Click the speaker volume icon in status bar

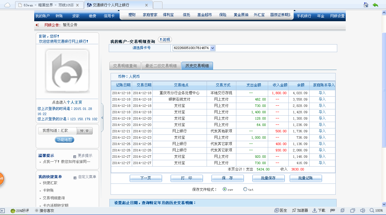coord(362,210)
